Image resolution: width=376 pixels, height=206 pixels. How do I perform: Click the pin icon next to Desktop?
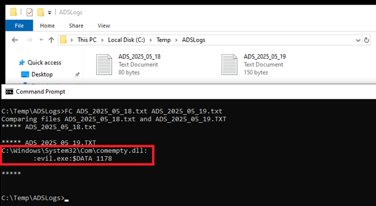[77, 74]
